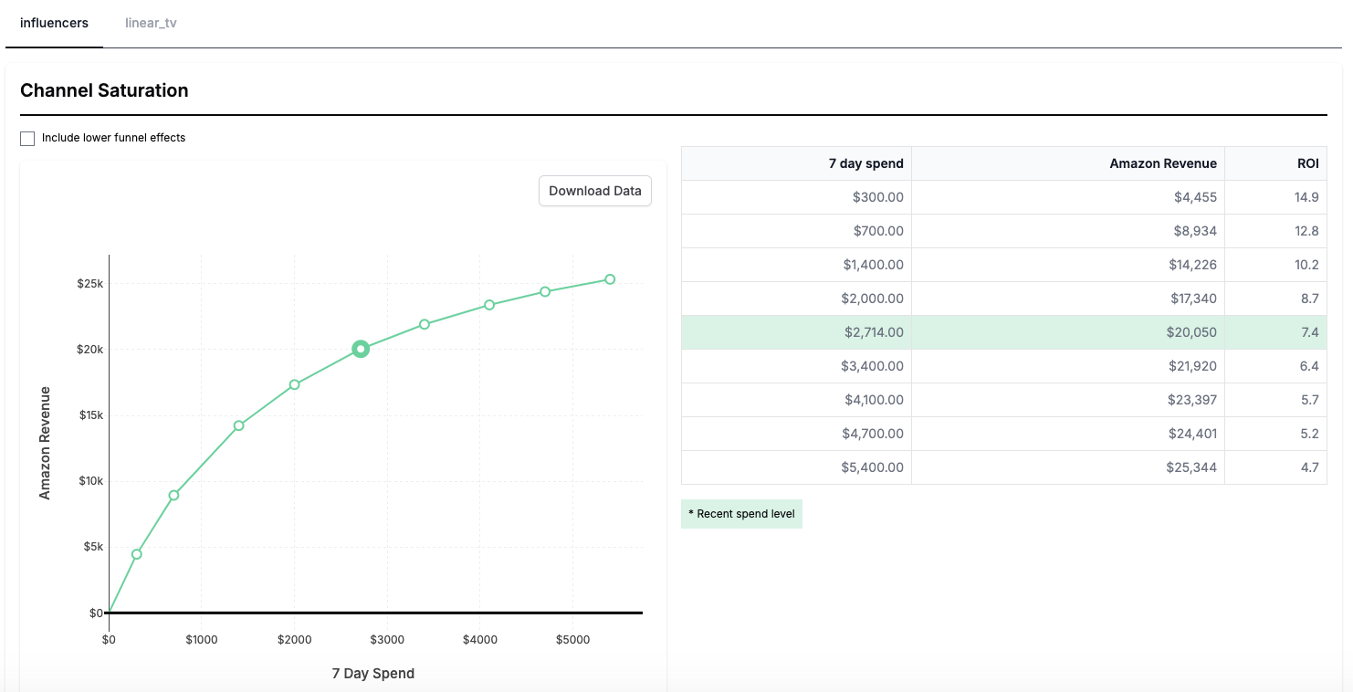Select the highlighted $2,714.00 table row
Image resolution: width=1353 pixels, height=692 pixels.
1003,332
